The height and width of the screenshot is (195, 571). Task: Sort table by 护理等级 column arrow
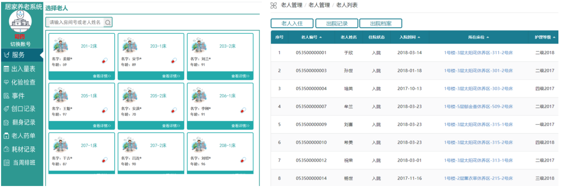(554, 37)
